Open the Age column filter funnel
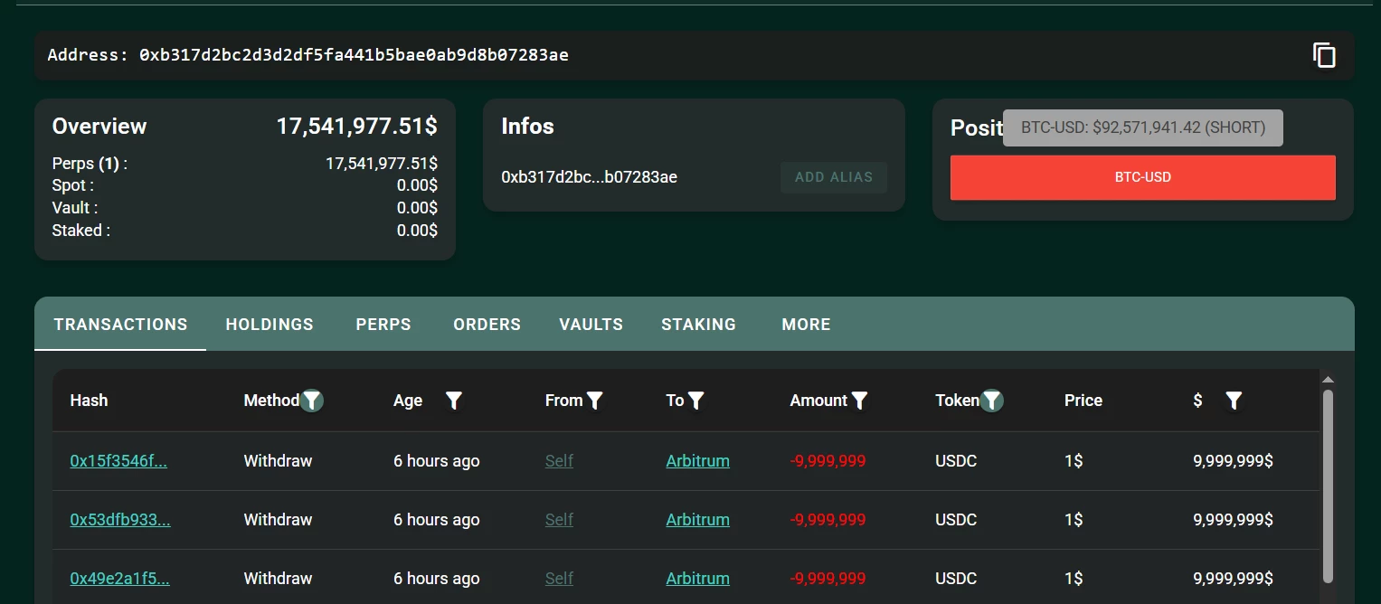 pyautogui.click(x=454, y=400)
